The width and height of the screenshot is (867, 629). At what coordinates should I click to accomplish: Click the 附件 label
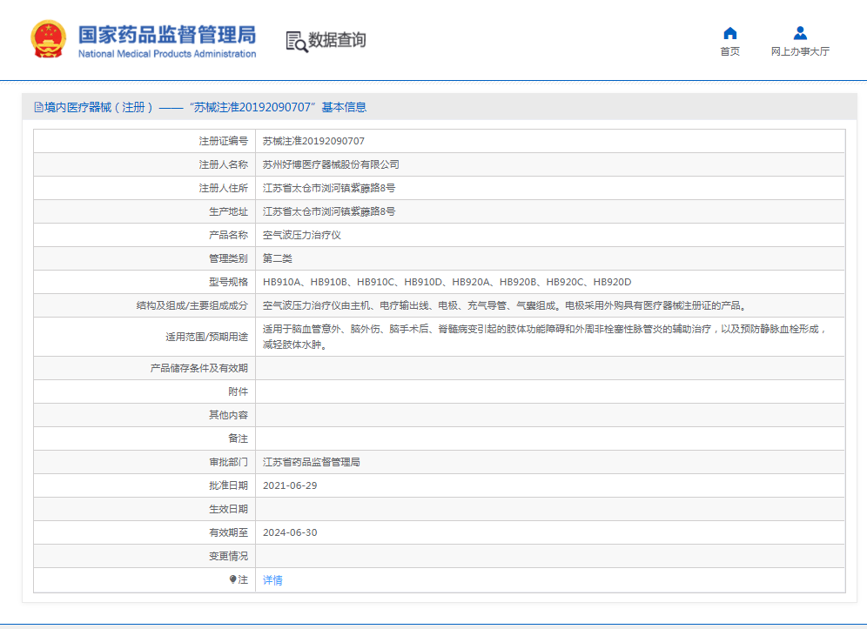(239, 391)
